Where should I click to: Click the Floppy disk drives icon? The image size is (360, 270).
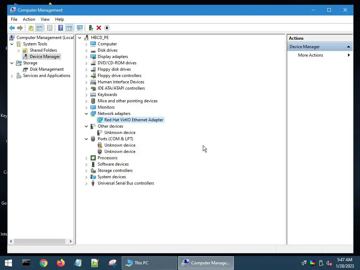click(93, 69)
